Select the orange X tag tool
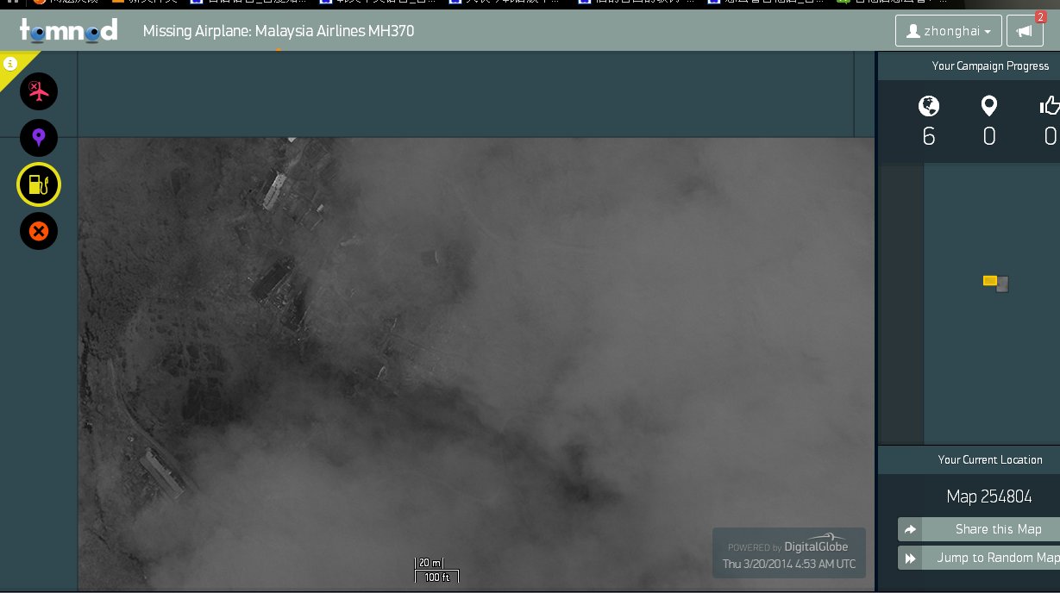Viewport: 1060px width, 593px height. [x=39, y=231]
